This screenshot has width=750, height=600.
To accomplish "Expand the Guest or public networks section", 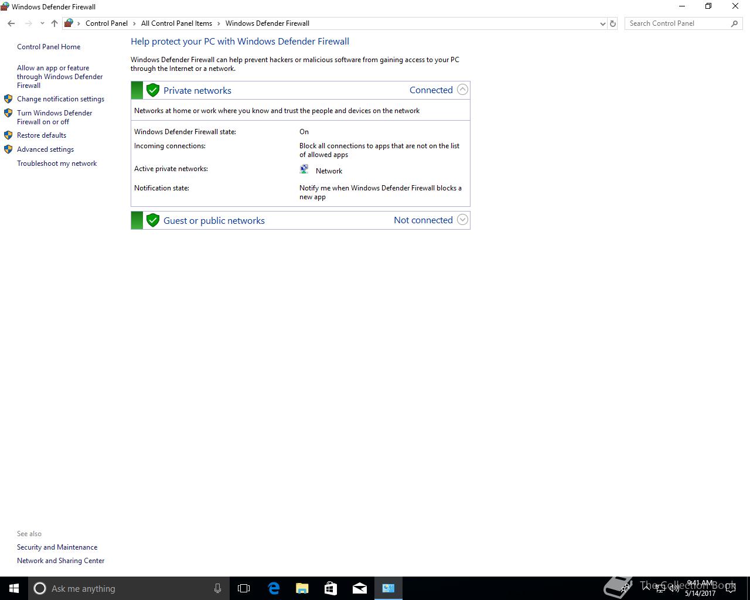I will (462, 220).
